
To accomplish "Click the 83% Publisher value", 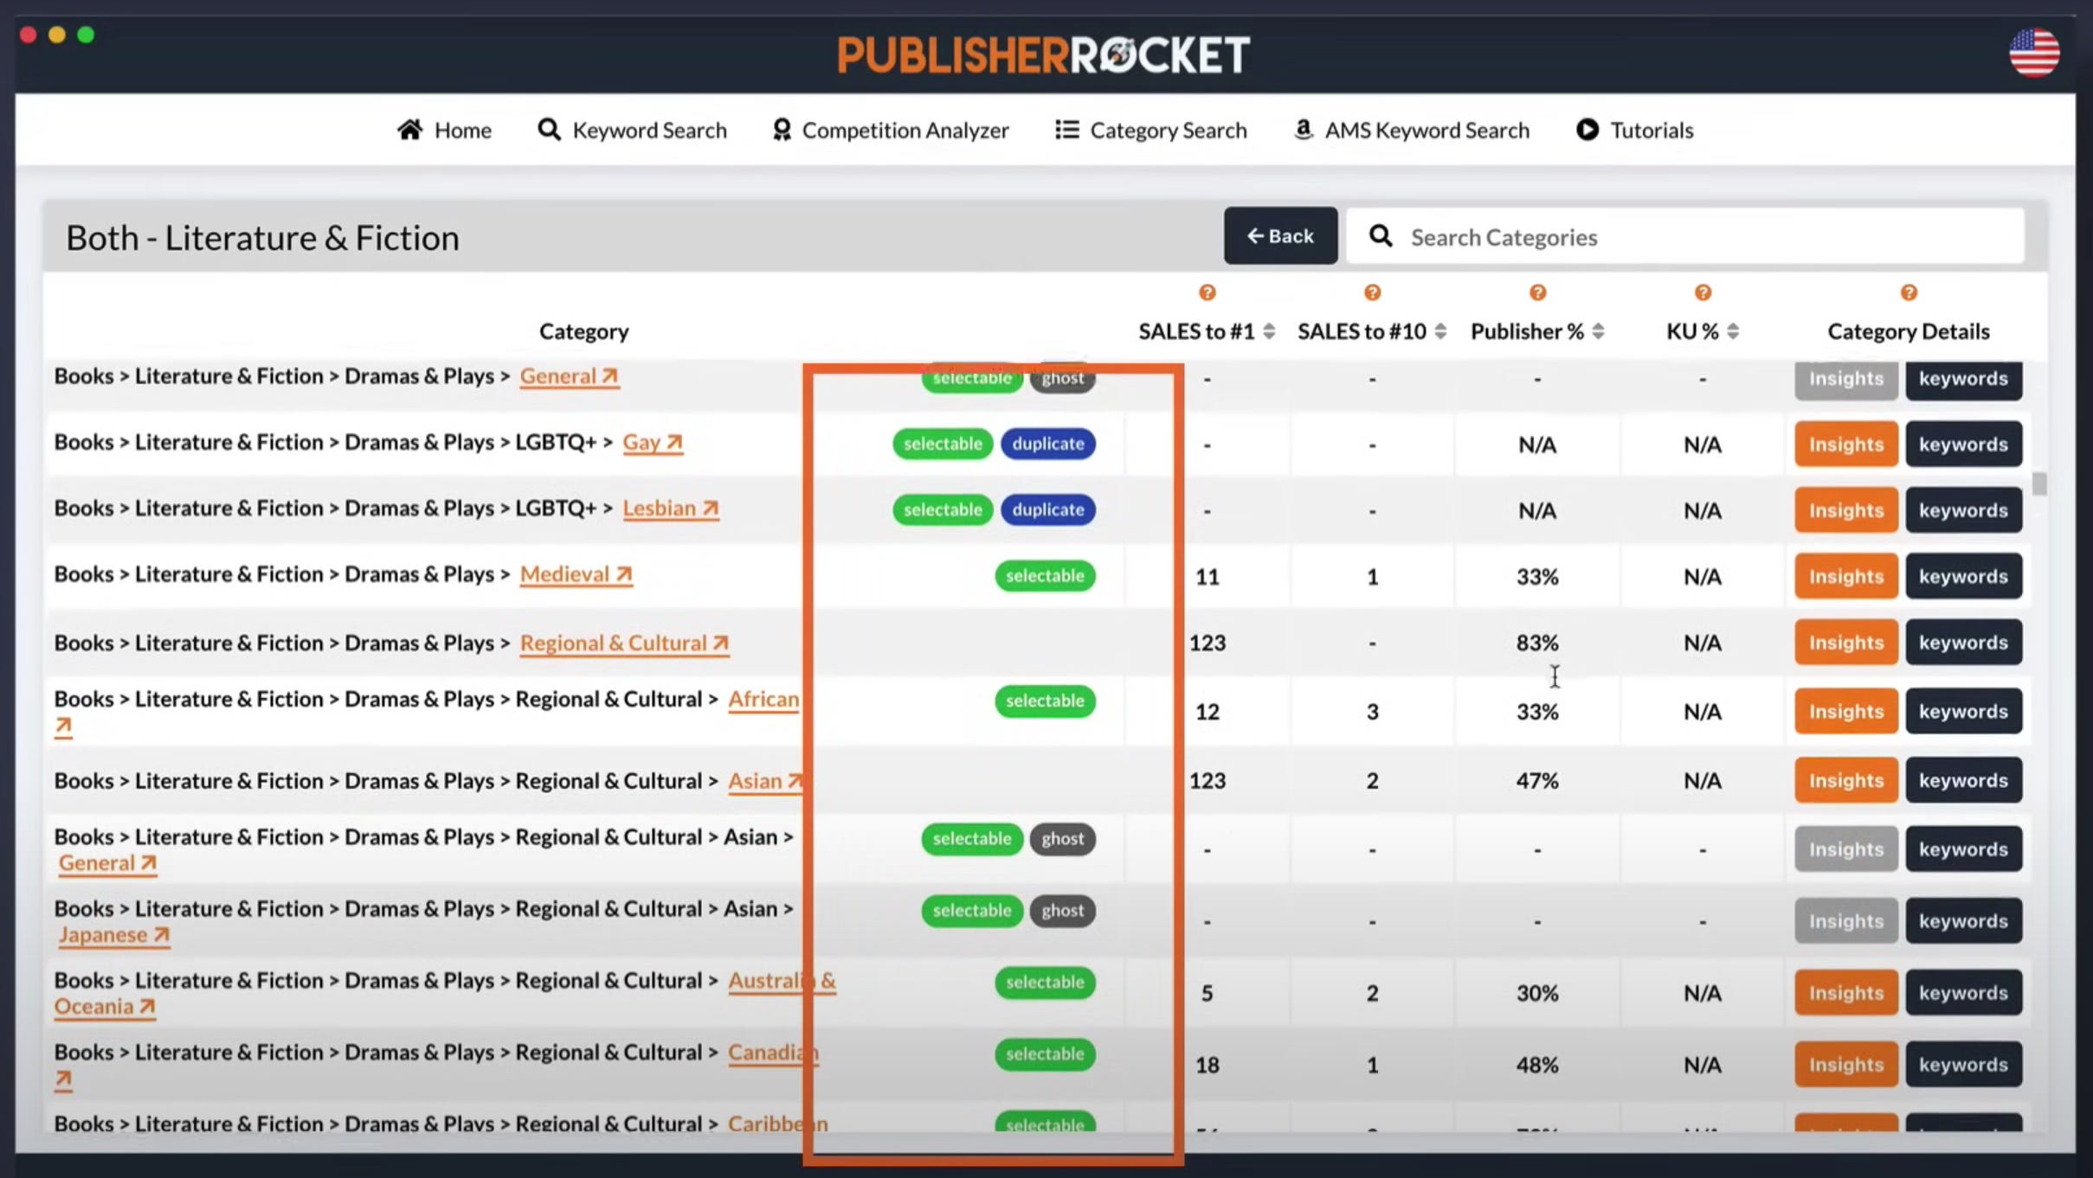I will pyautogui.click(x=1537, y=643).
